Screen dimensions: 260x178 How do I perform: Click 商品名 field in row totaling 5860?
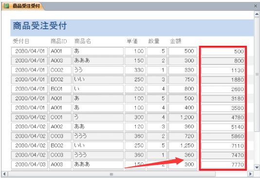click(98, 136)
